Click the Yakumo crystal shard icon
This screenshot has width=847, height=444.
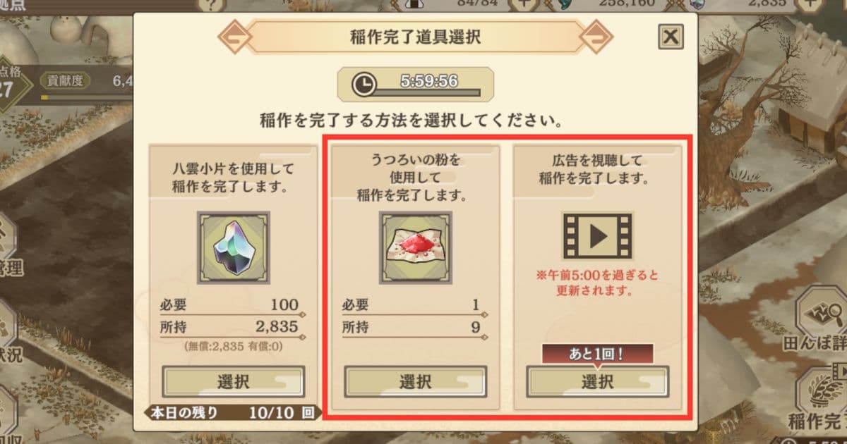(x=234, y=247)
